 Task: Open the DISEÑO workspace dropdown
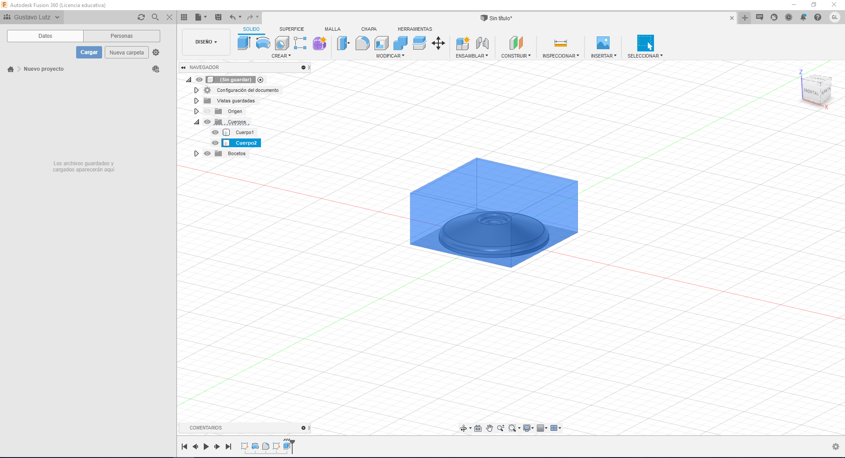206,42
